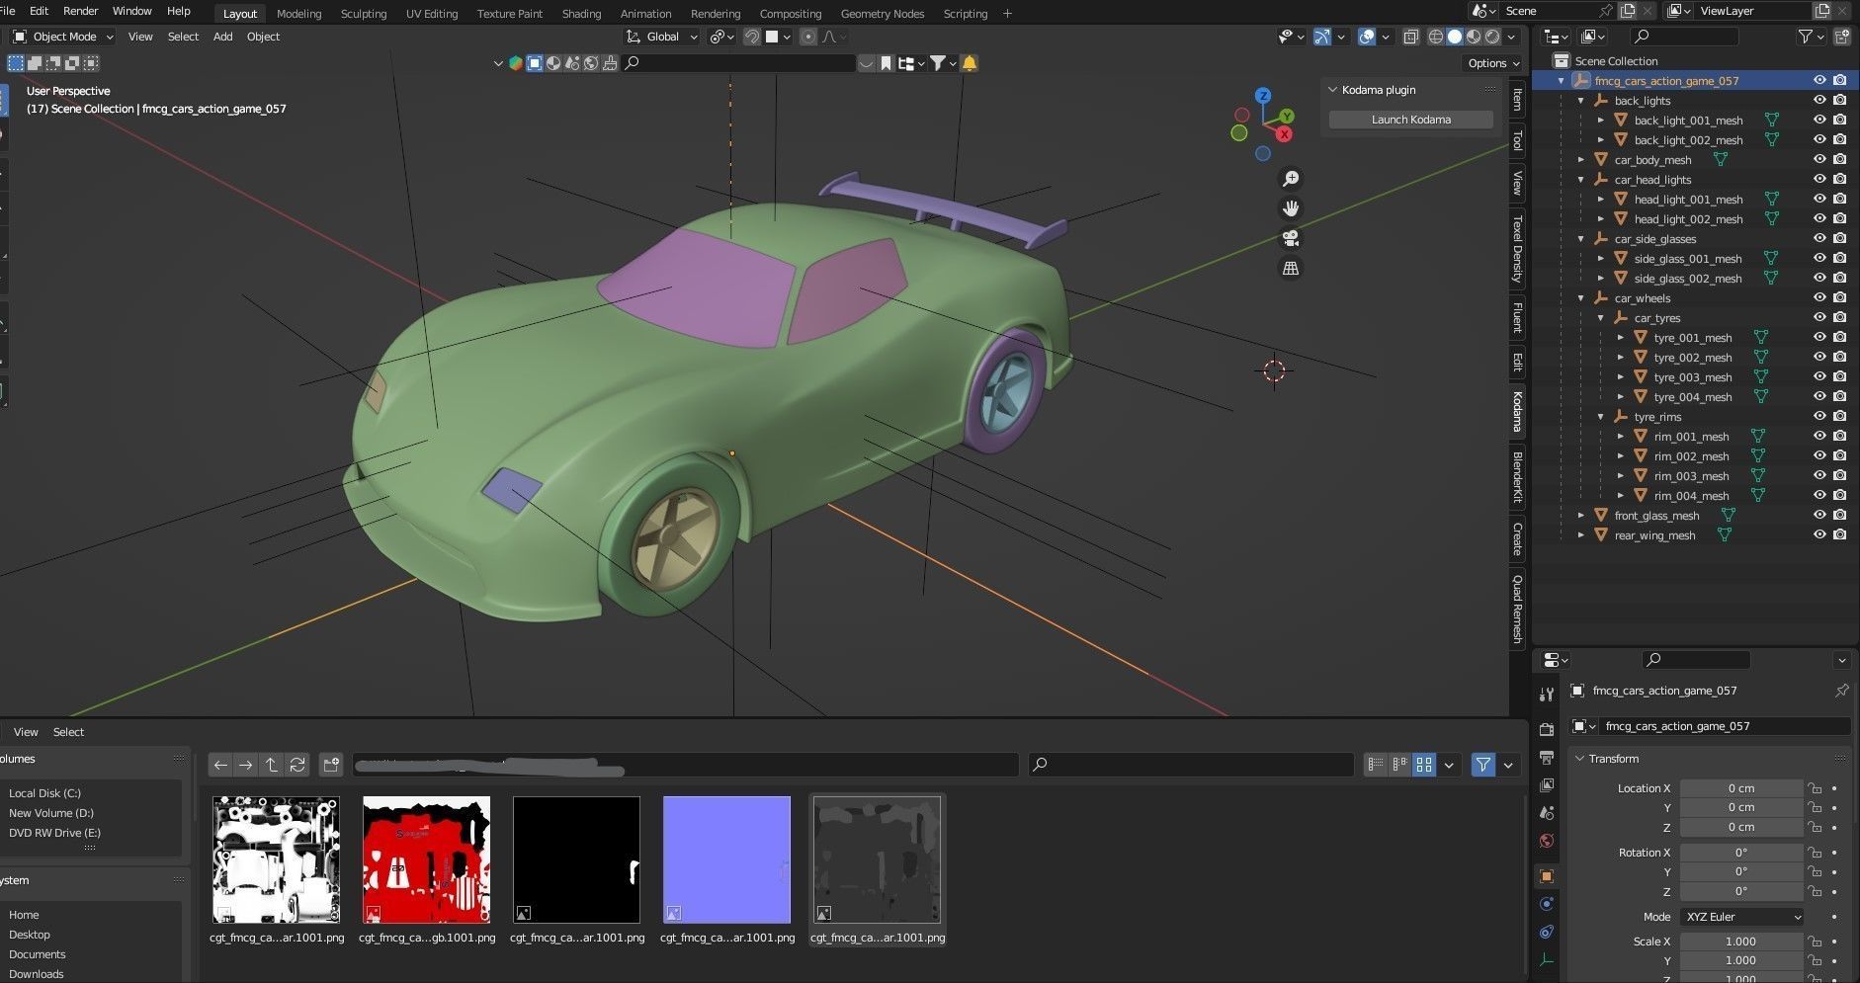Viewport: 1860px width, 983px height.
Task: Click the select box tool mode icon
Action: click(16, 63)
